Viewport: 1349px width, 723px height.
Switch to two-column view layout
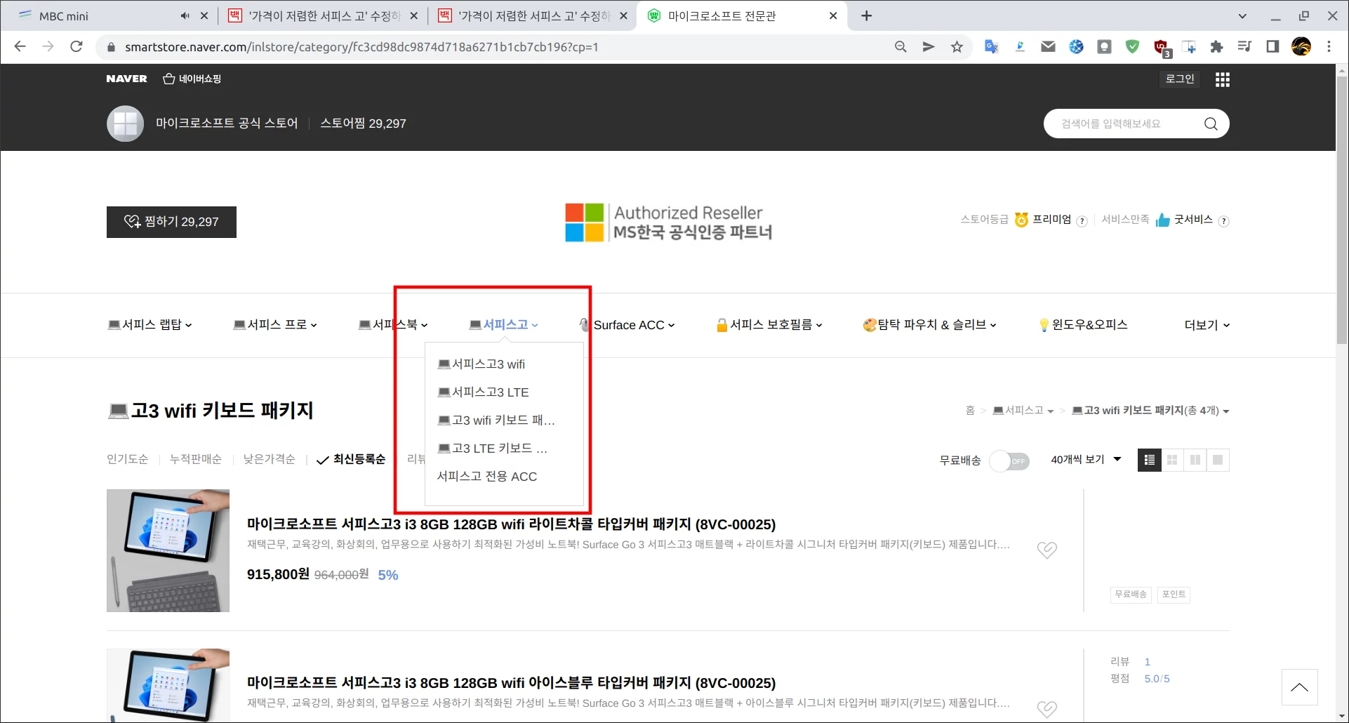(1195, 460)
